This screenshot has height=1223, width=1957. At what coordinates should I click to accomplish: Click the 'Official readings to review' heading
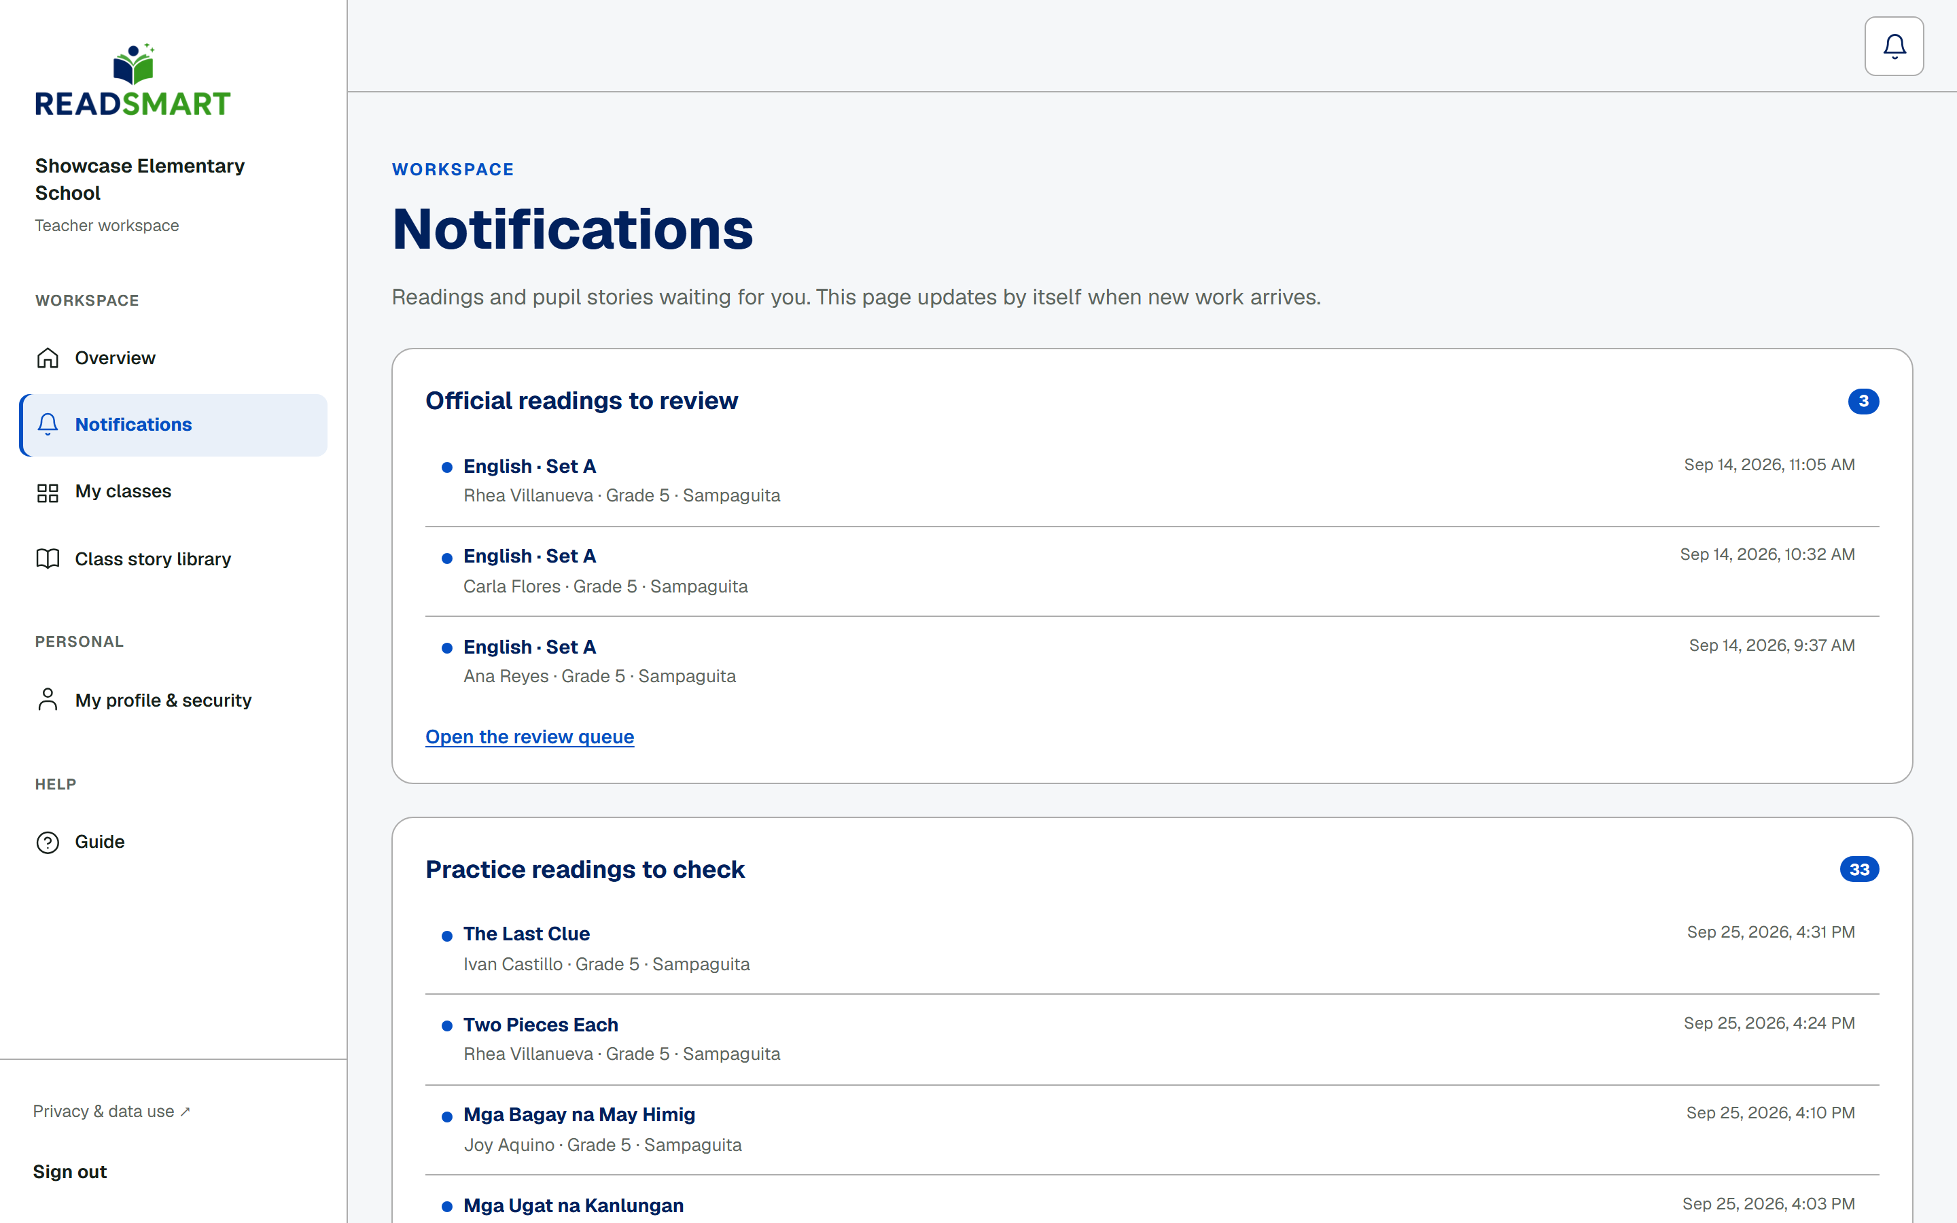(582, 401)
